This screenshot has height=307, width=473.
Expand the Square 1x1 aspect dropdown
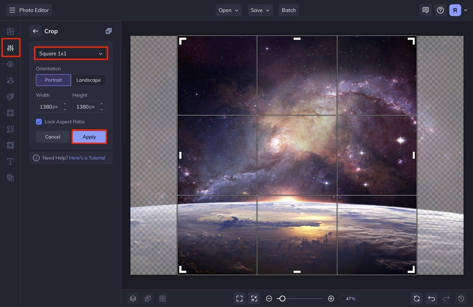pyautogui.click(x=71, y=53)
